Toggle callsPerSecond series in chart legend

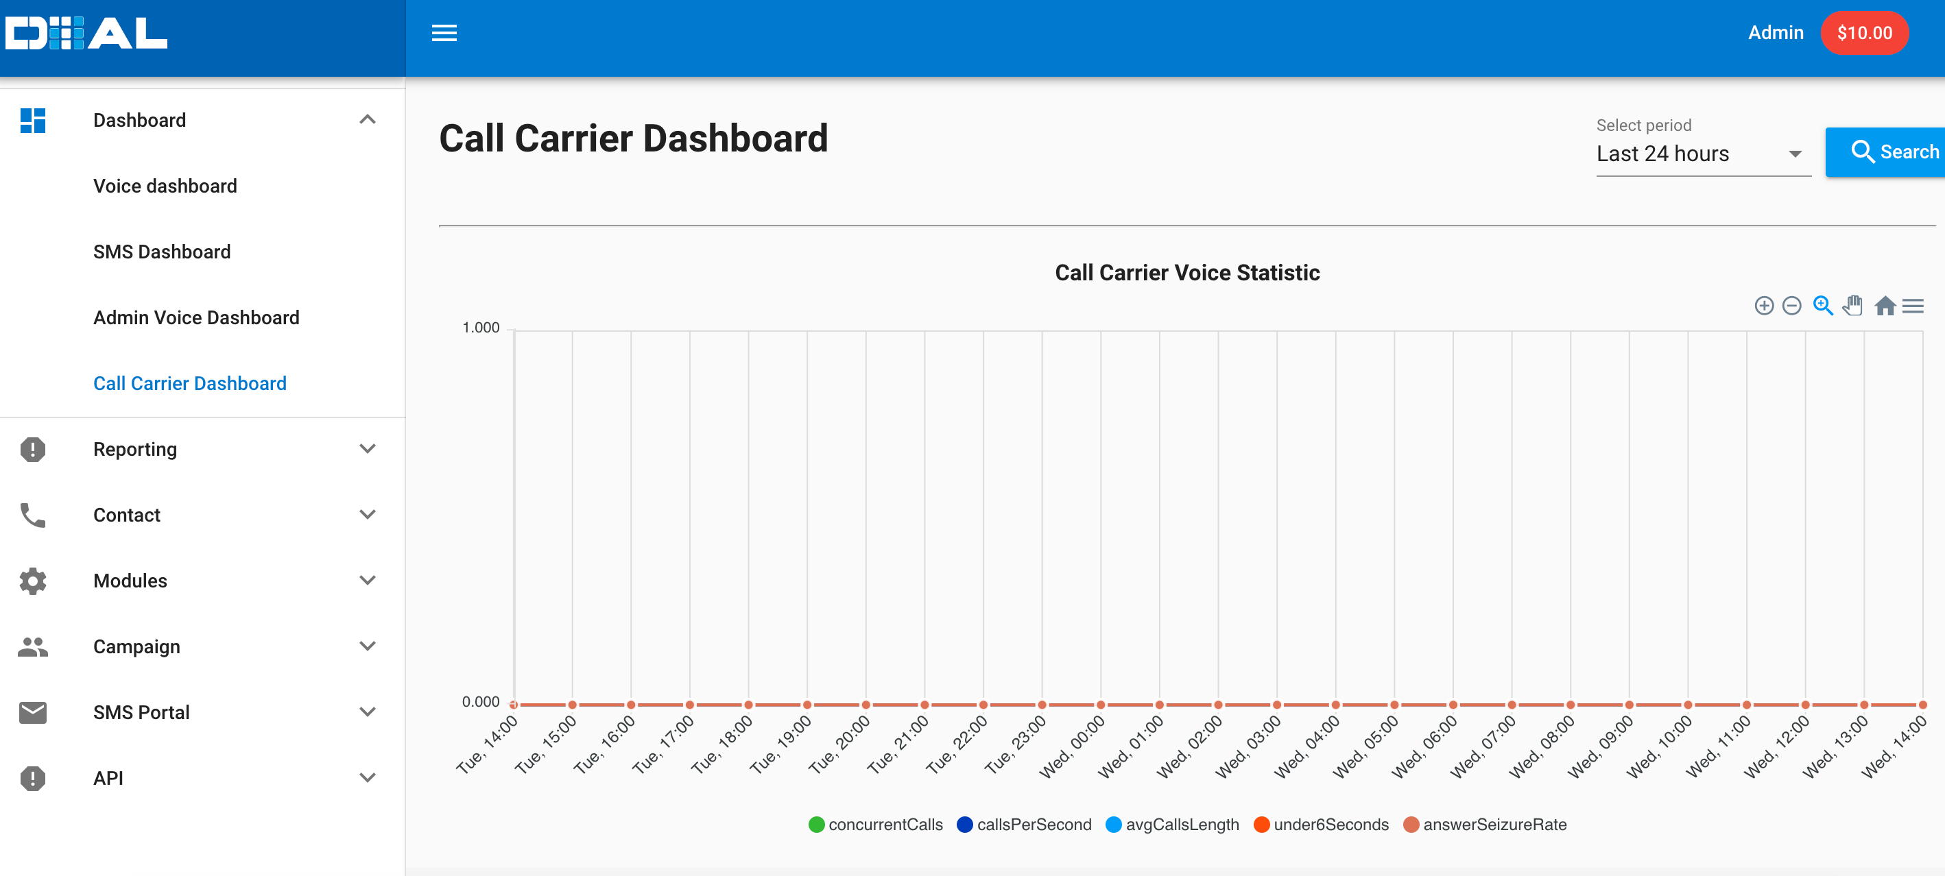(1025, 825)
